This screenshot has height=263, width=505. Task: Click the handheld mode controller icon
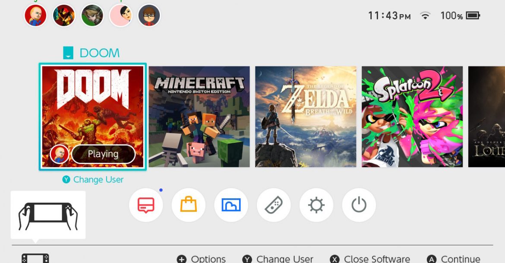(48, 215)
